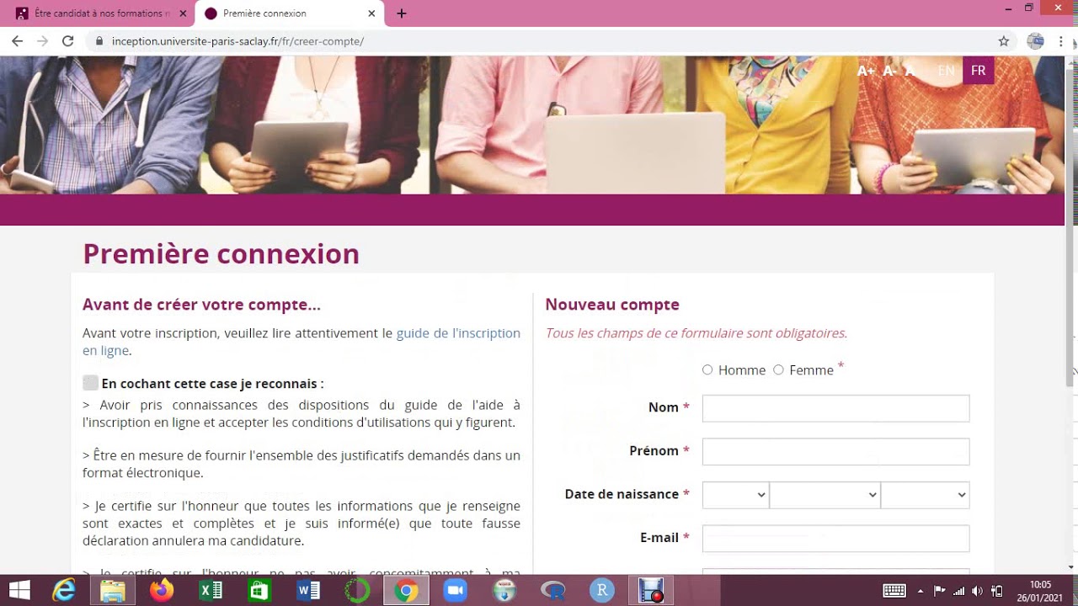Tick the 'En cochant cette case je reconnais' checkbox

pyautogui.click(x=91, y=383)
